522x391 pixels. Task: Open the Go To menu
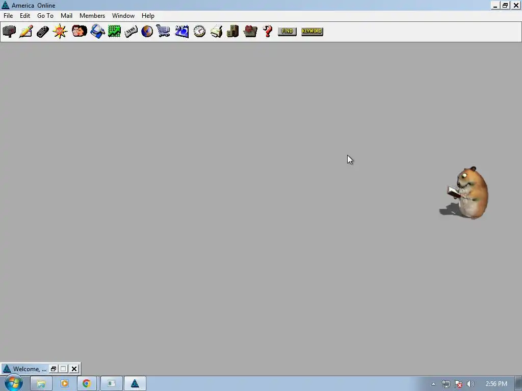point(45,16)
